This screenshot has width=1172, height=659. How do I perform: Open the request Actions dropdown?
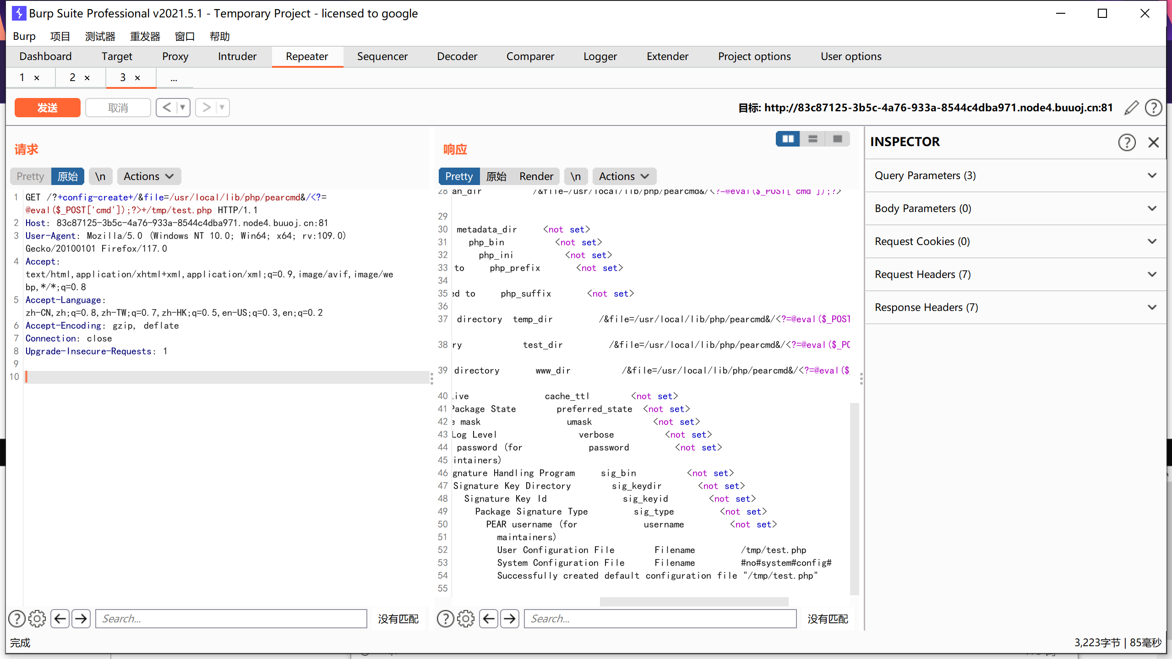point(149,176)
